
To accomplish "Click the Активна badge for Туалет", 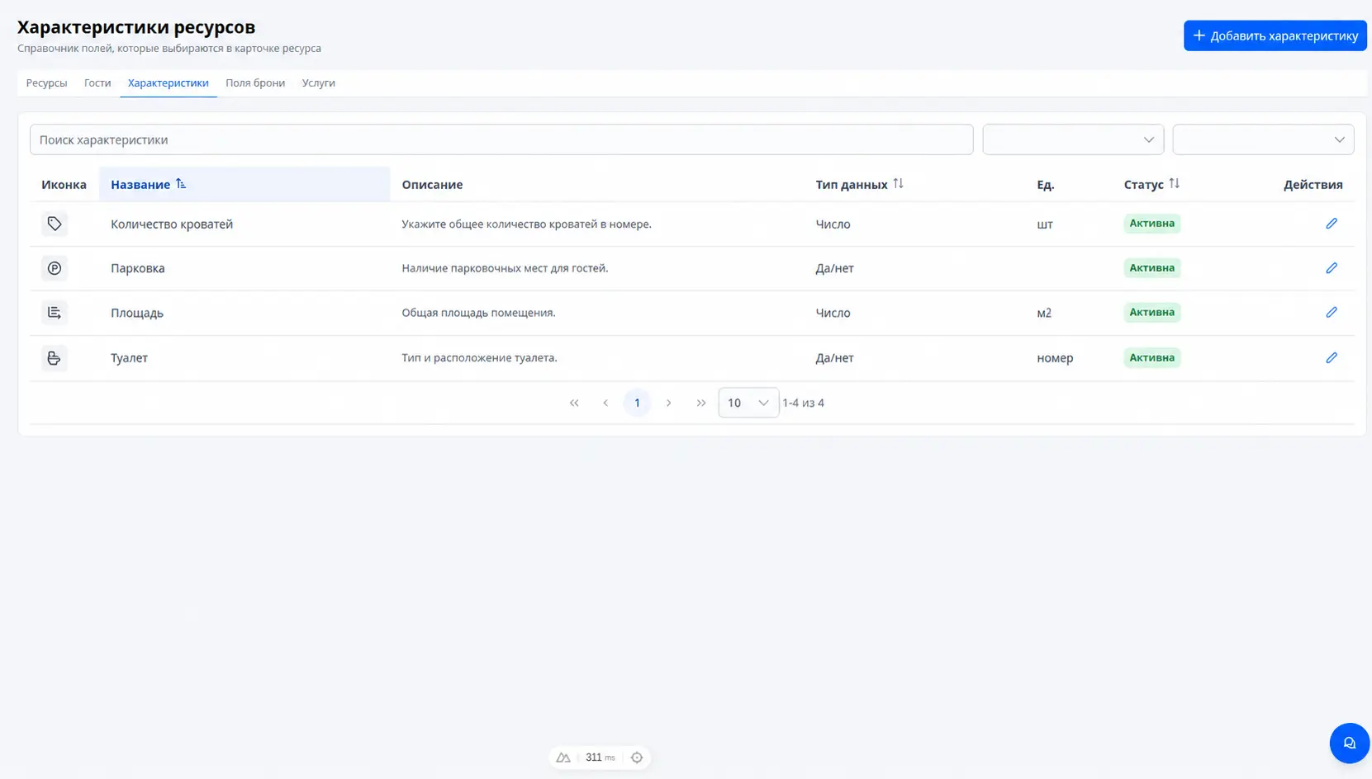I will tap(1151, 357).
